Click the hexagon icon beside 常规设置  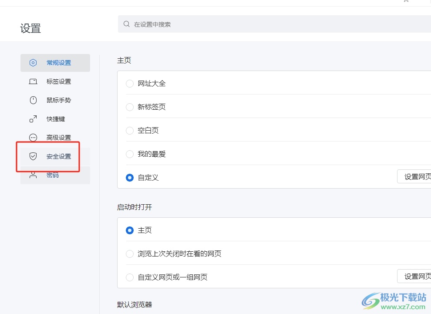[x=33, y=63]
